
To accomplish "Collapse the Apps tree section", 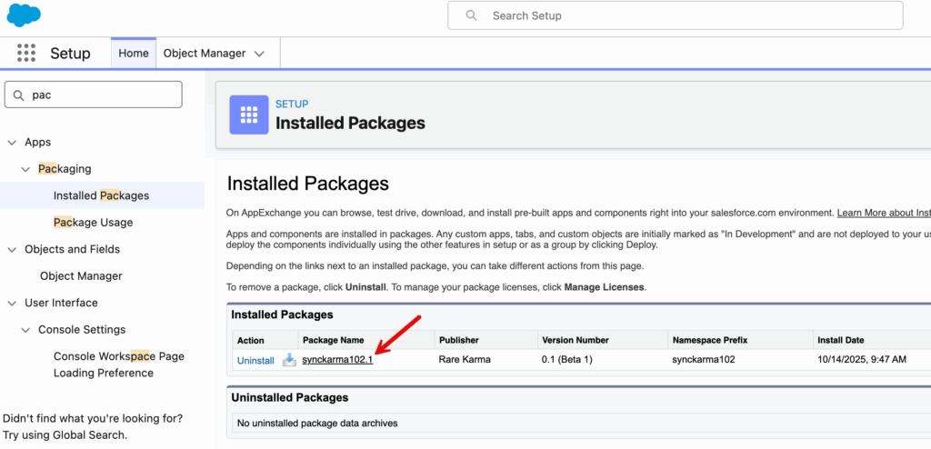I will tap(12, 143).
